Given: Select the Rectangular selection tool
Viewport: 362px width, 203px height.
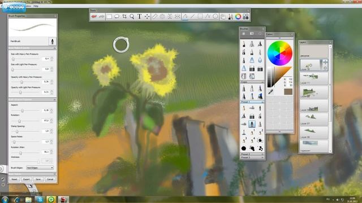Looking at the screenshot, I should pos(109,16).
